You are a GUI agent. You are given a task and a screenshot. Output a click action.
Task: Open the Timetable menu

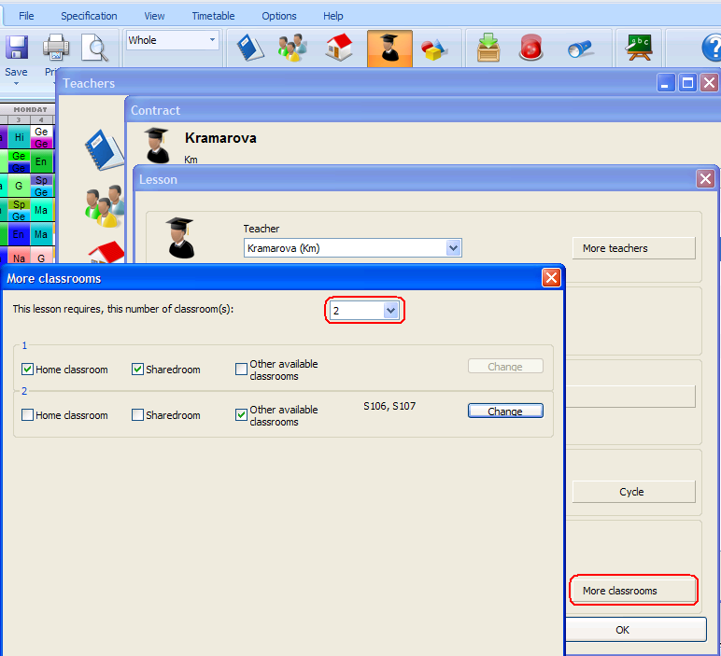pos(213,16)
